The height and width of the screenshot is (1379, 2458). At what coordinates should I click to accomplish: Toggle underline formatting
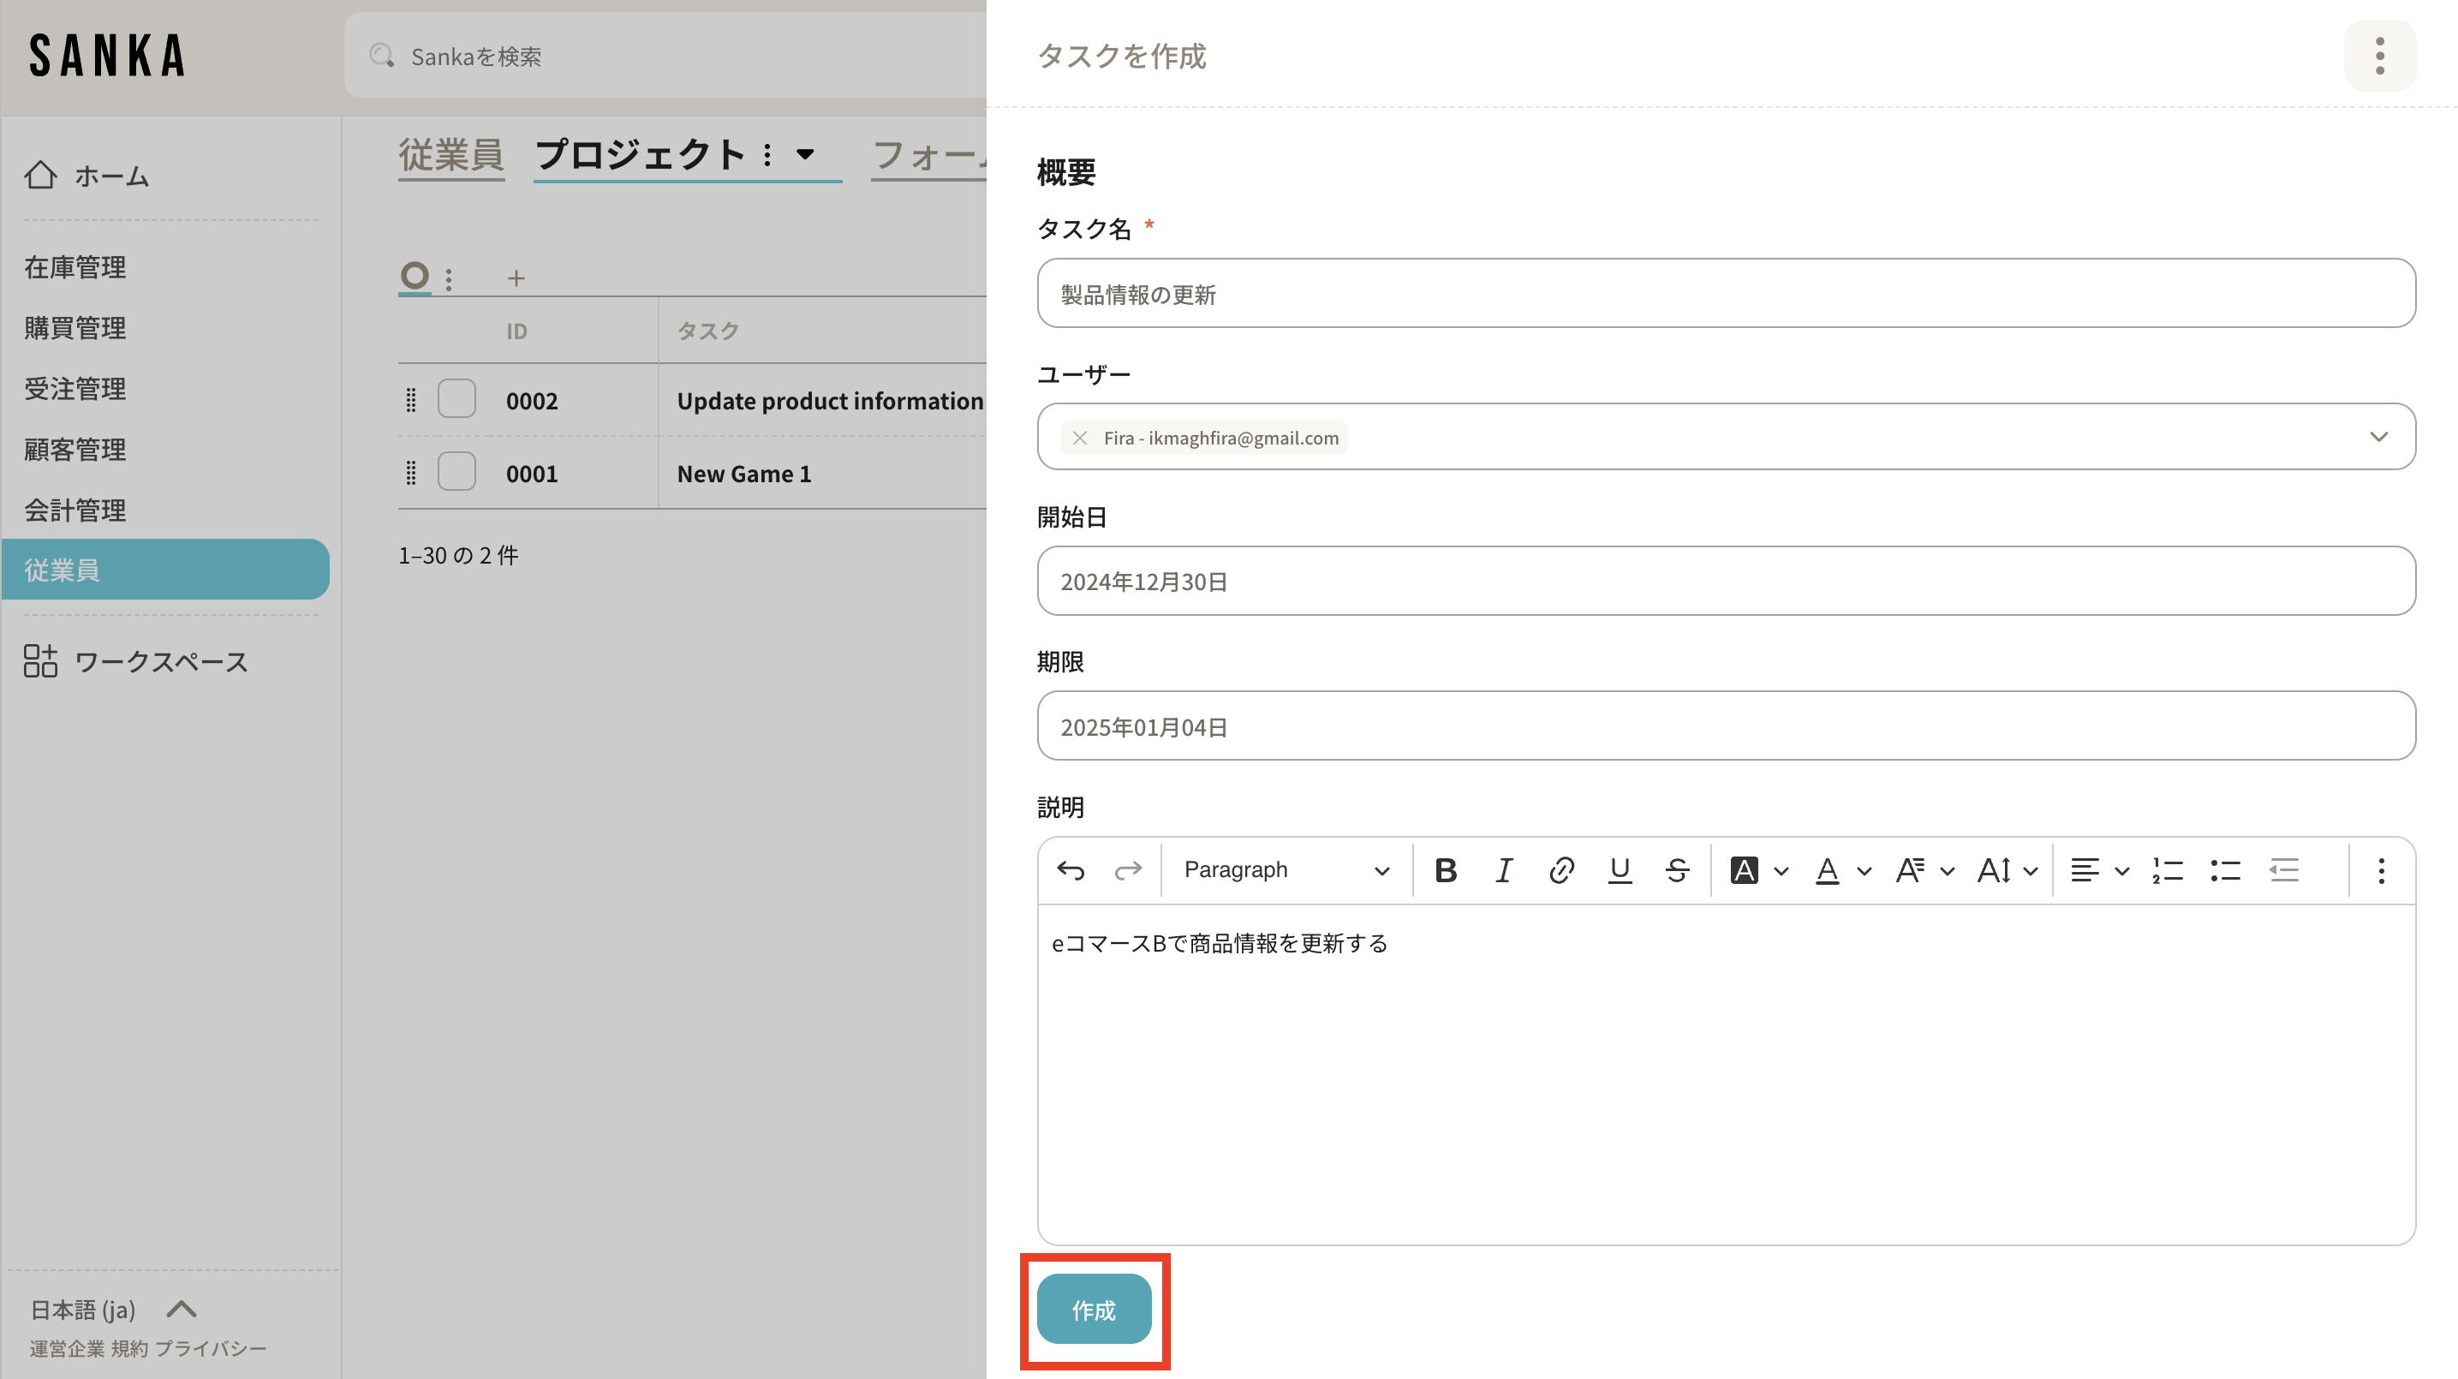[1620, 870]
